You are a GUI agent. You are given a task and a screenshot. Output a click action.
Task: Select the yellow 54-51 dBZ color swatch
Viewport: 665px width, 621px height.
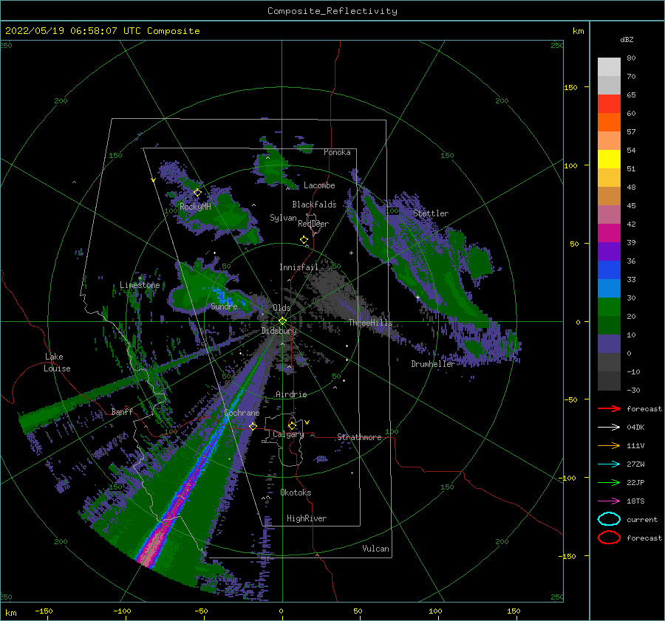pyautogui.click(x=609, y=159)
